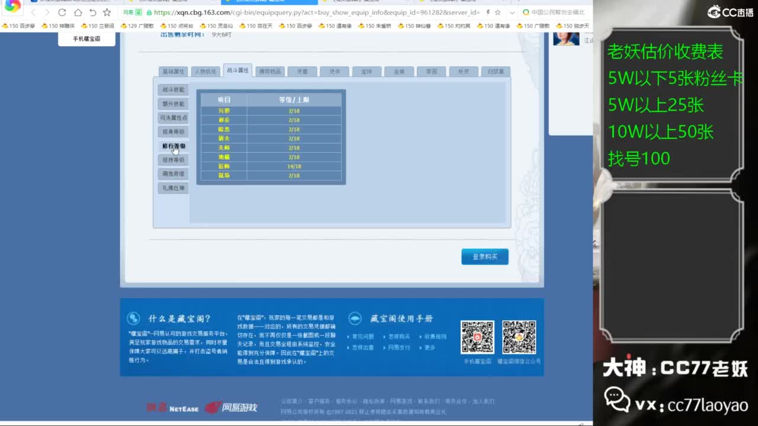Expand the address bar dropdown chevron

[512, 12]
